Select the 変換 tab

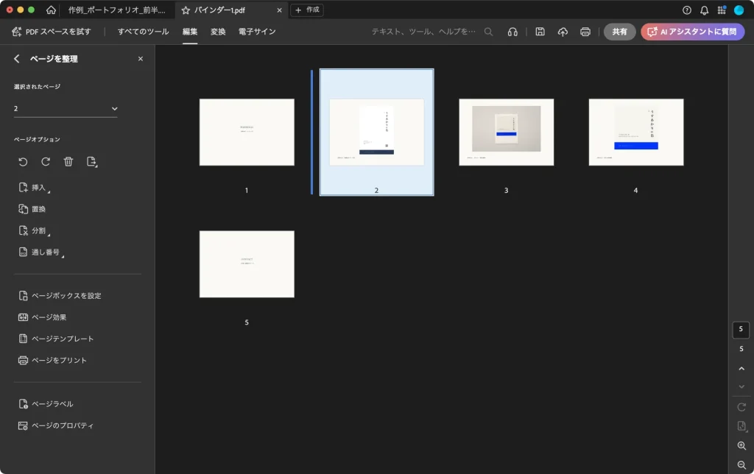tap(218, 32)
